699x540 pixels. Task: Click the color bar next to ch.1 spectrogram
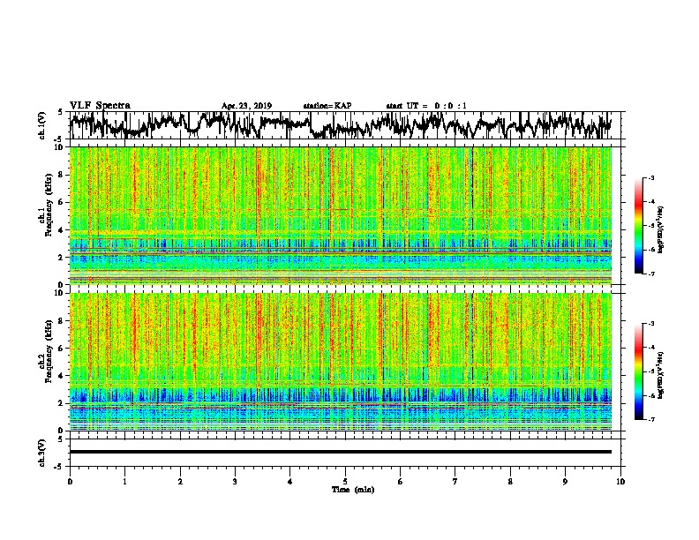click(638, 226)
